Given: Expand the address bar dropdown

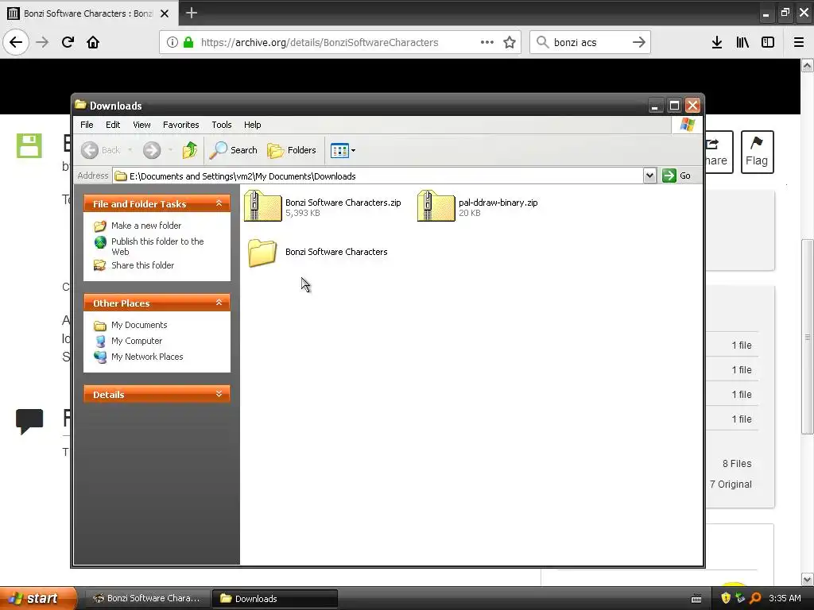Looking at the screenshot, I should (649, 176).
